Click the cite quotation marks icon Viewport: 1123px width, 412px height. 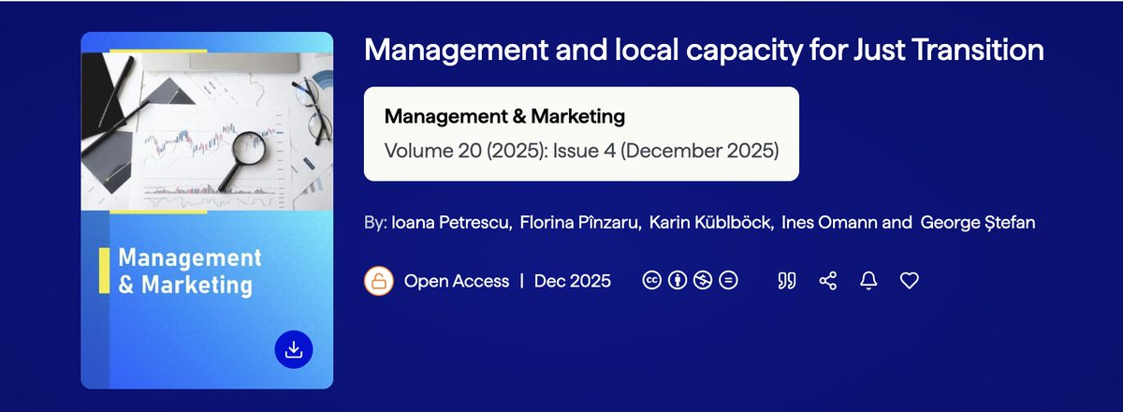point(787,281)
